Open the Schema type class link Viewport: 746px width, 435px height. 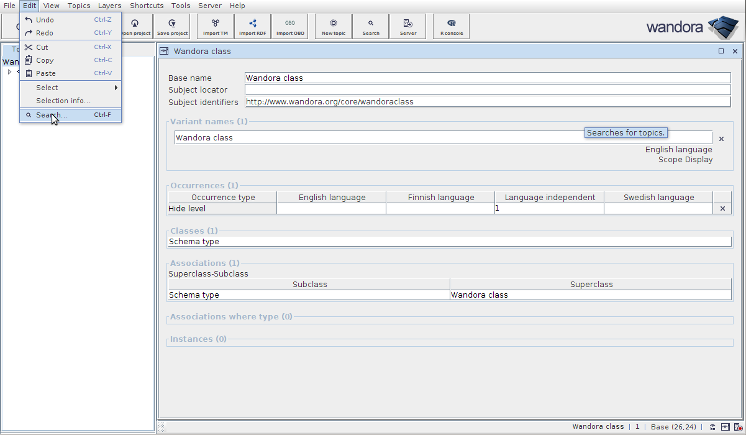[194, 242]
